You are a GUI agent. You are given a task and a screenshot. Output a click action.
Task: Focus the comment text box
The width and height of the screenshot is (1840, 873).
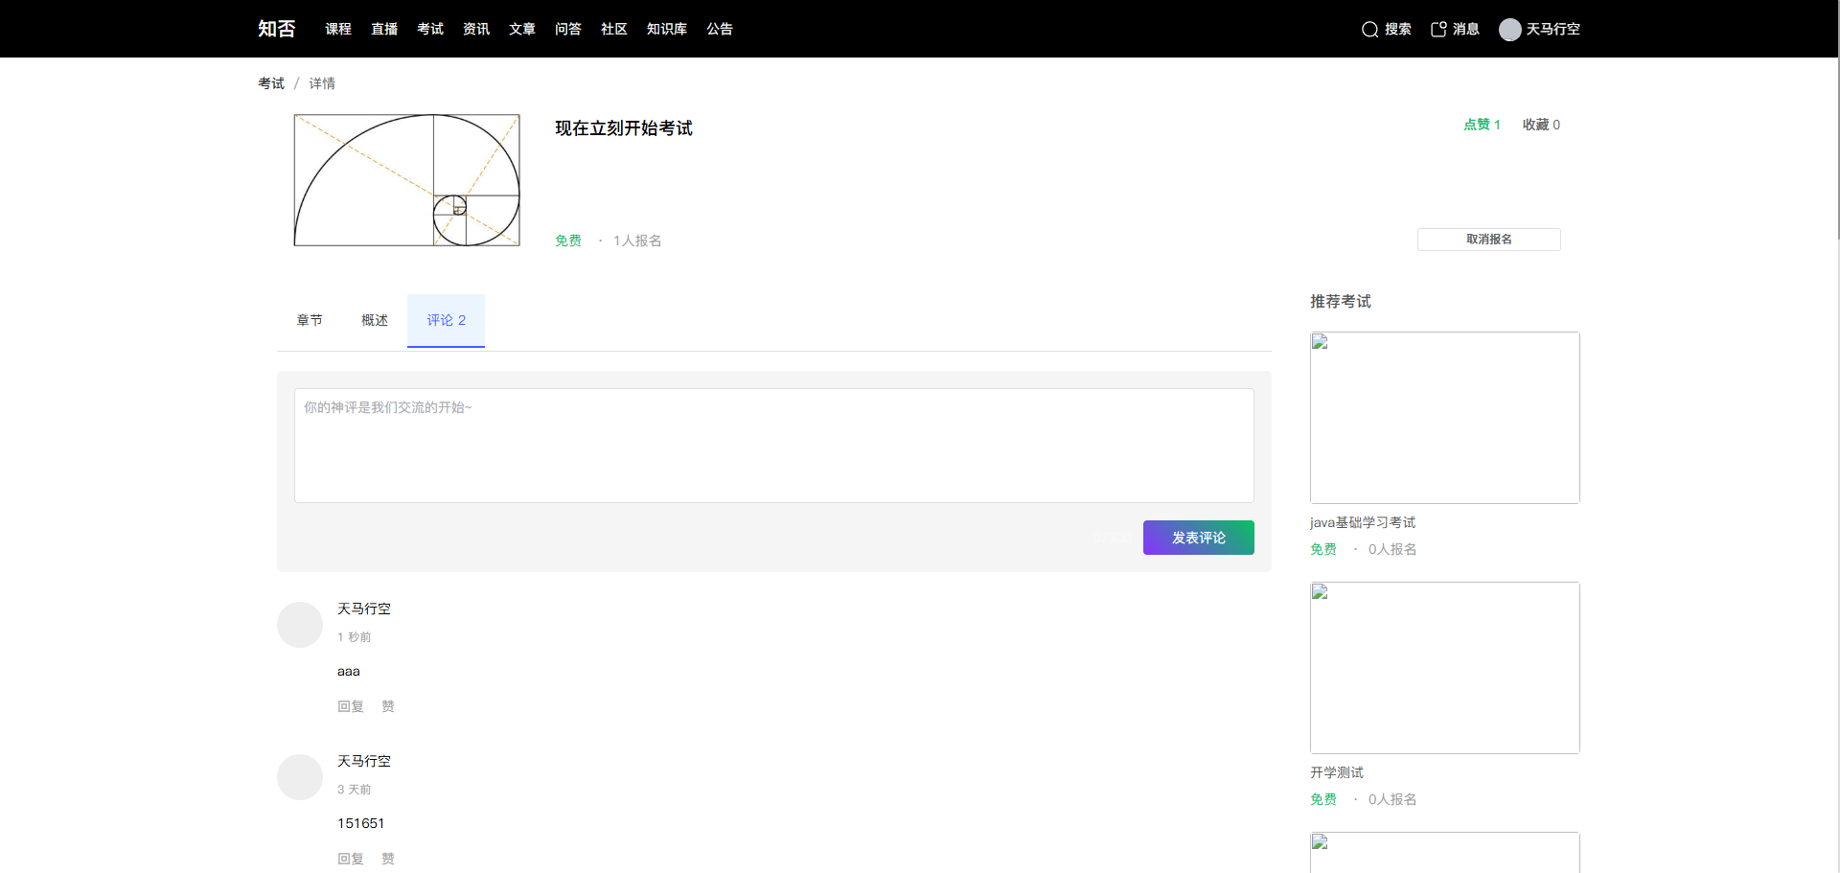click(x=773, y=446)
